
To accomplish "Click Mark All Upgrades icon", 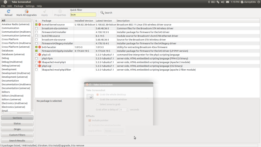I will [x=26, y=11].
